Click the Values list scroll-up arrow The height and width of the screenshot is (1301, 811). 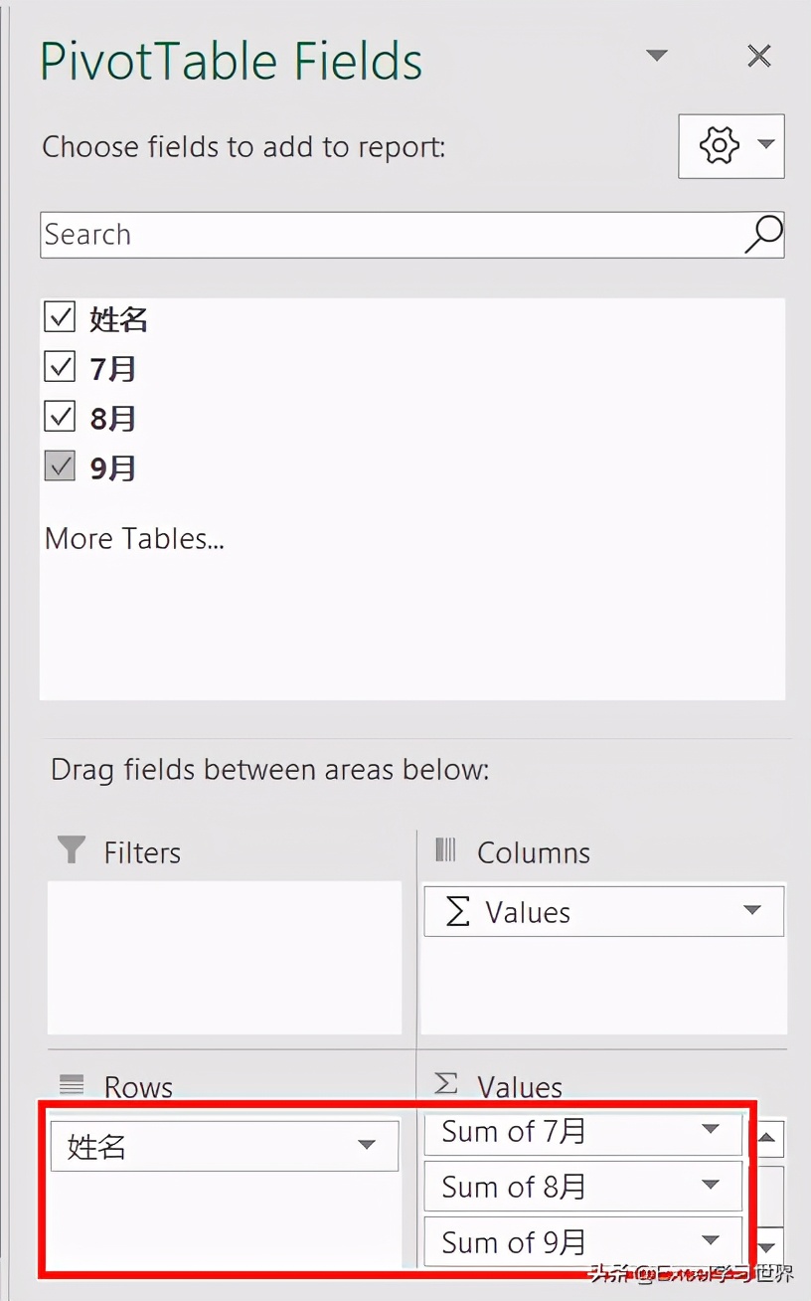(x=769, y=1138)
